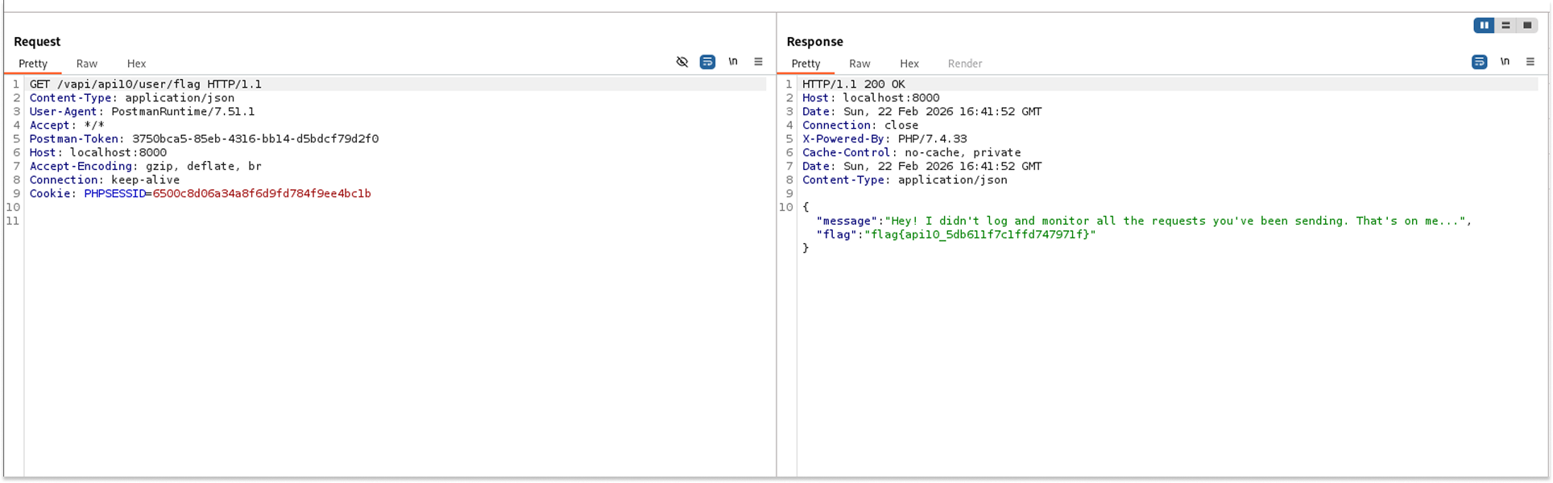The height and width of the screenshot is (483, 1553).
Task: Select the Pretty tab in Request
Action: click(33, 64)
